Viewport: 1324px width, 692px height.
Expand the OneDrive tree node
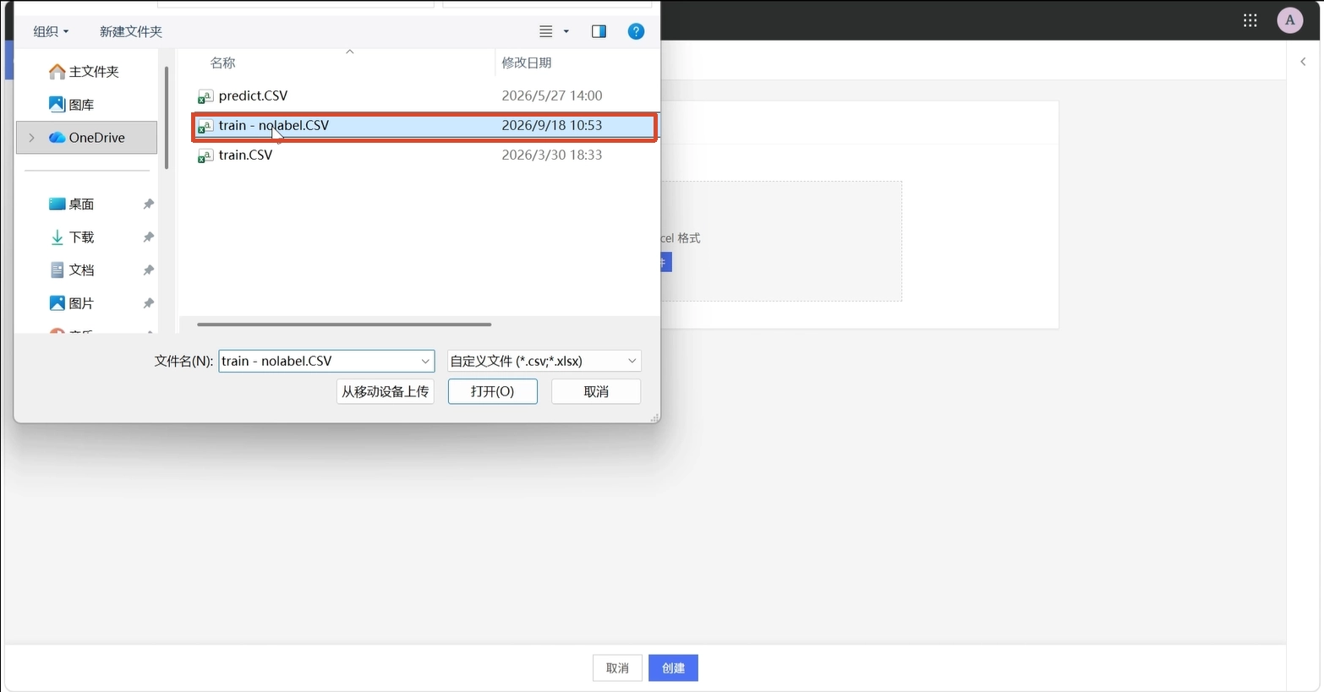click(32, 138)
